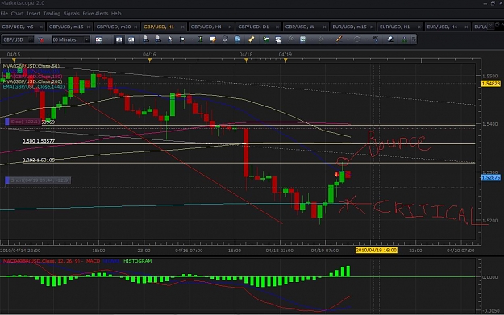Image resolution: width=504 pixels, height=315 pixels.
Task: Click the 0.500 1.53577 Fibonacci label
Action: tap(39, 141)
